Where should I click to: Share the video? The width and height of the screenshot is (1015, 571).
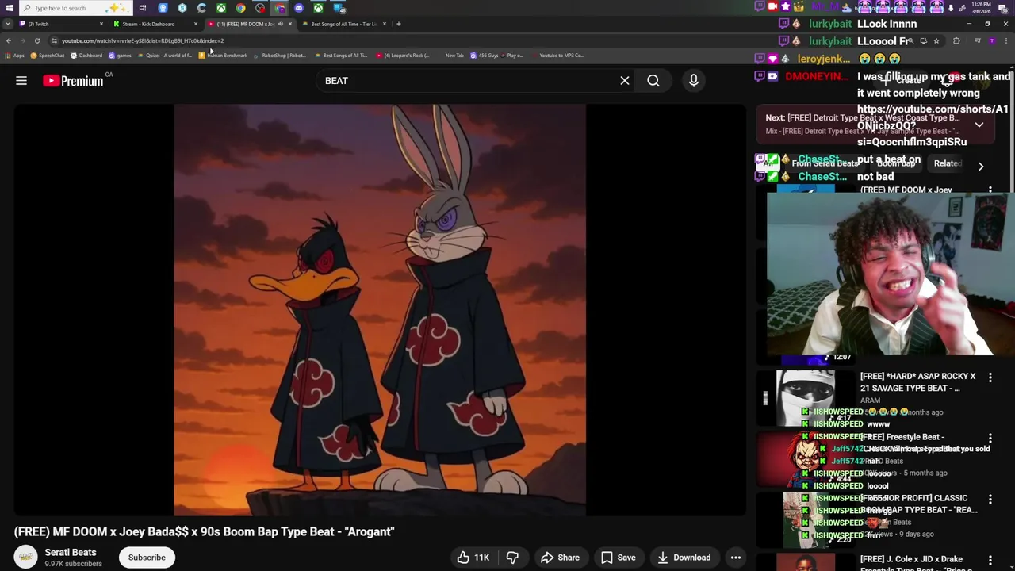(560, 558)
